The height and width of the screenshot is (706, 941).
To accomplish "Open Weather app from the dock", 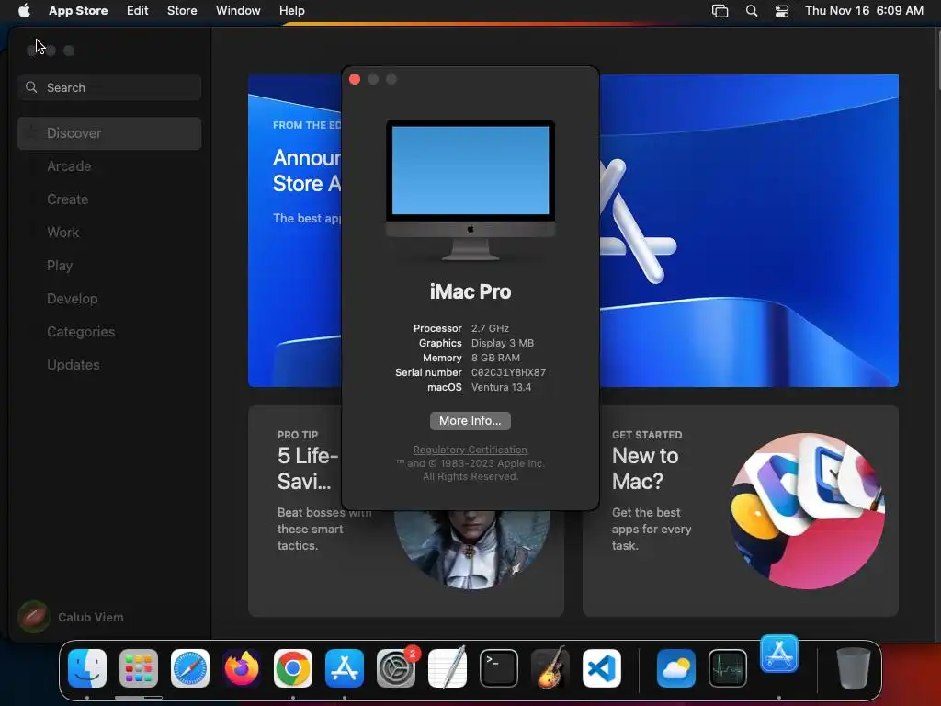I will tap(676, 668).
